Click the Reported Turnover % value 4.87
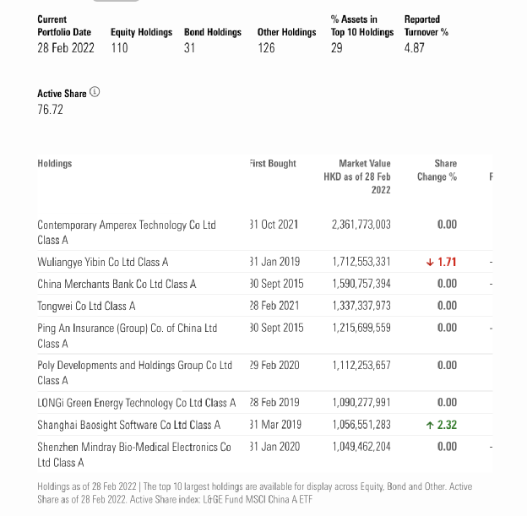The image size is (527, 516). click(414, 48)
